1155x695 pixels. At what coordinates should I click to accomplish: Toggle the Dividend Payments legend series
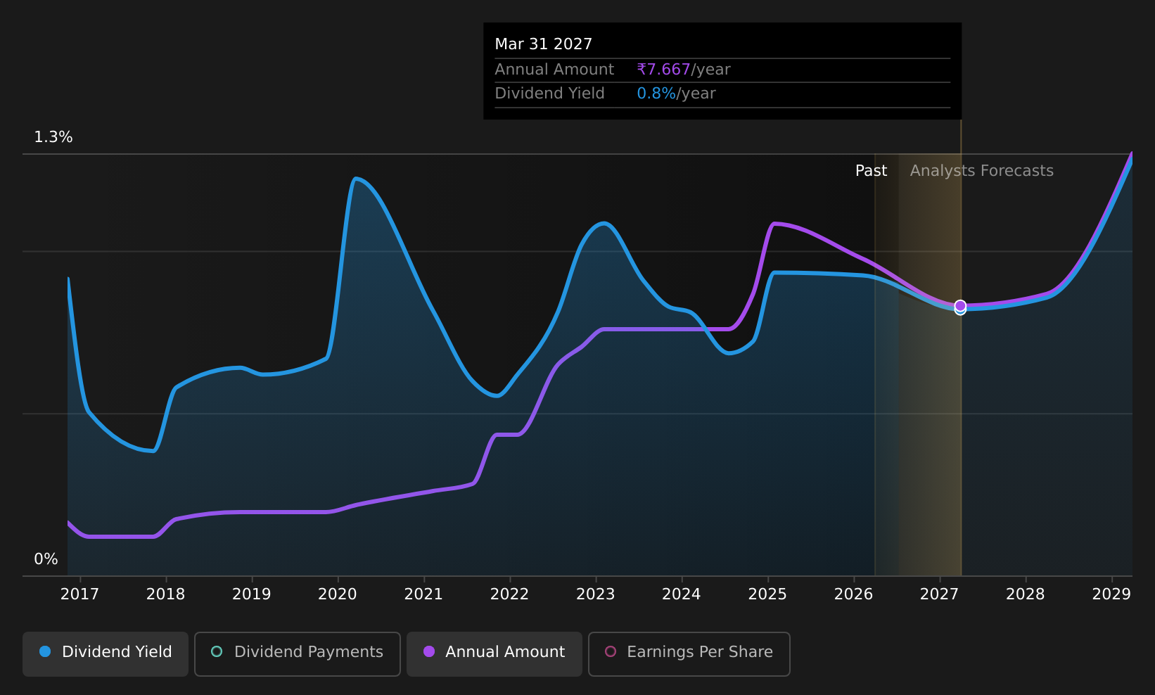[297, 653]
